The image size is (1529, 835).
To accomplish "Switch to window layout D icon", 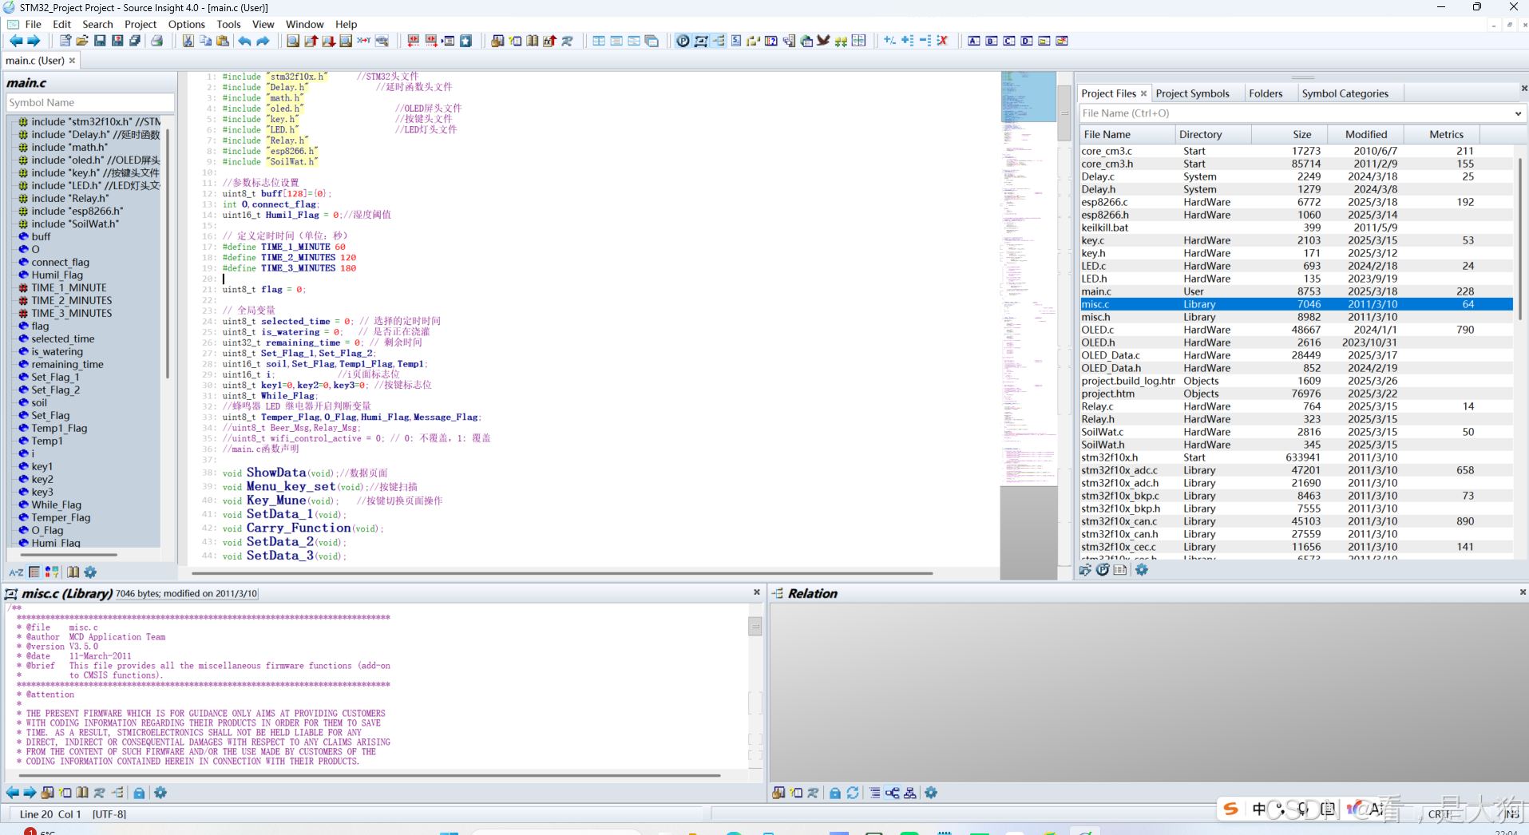I will (1027, 41).
